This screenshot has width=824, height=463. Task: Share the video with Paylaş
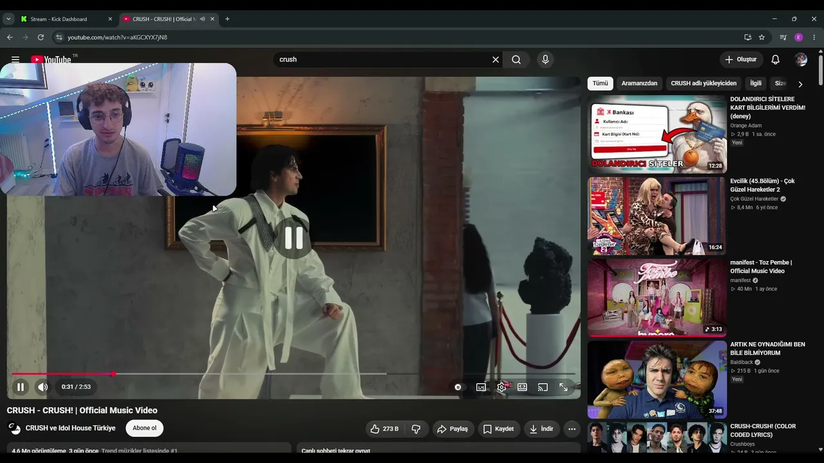point(453,429)
